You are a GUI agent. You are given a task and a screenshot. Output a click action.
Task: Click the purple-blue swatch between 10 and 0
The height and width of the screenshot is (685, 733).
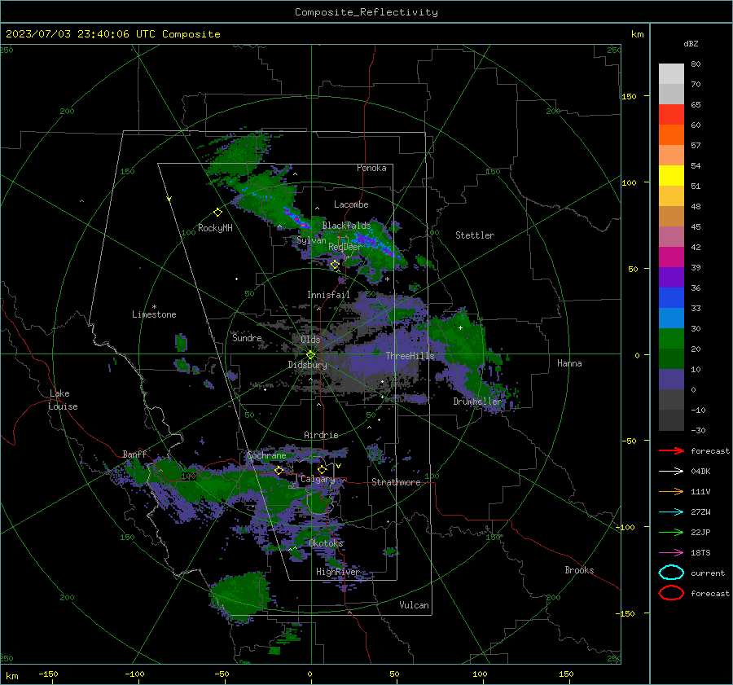[671, 380]
